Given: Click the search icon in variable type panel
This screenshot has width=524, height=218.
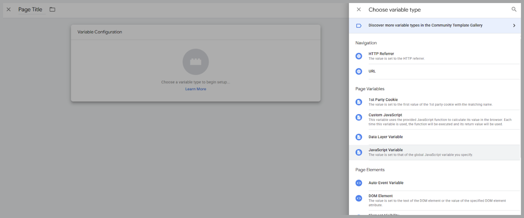Looking at the screenshot, I should 514,9.
